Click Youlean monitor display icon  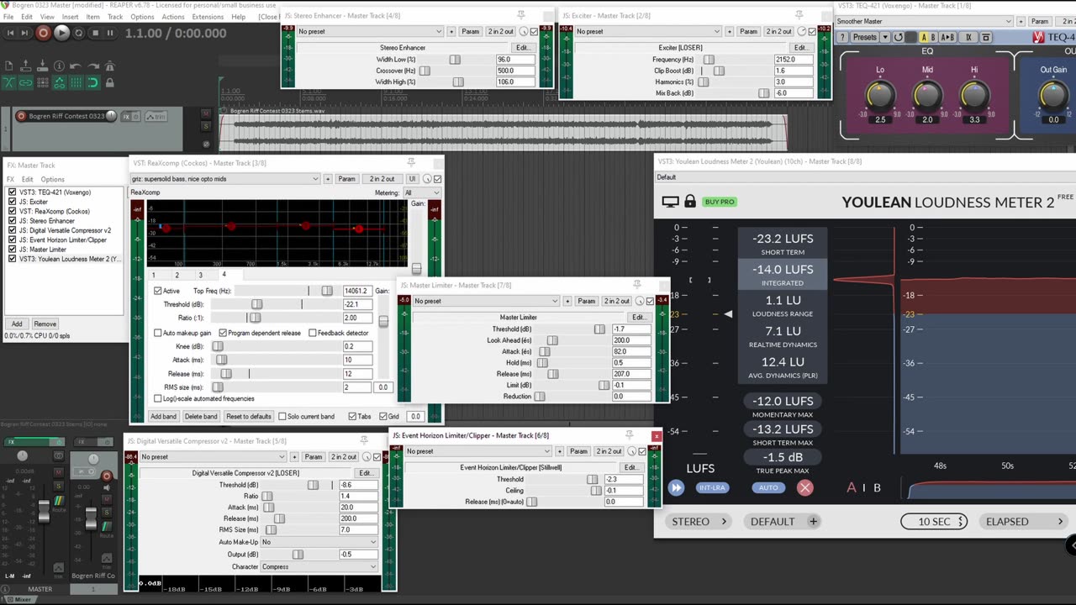tap(670, 202)
